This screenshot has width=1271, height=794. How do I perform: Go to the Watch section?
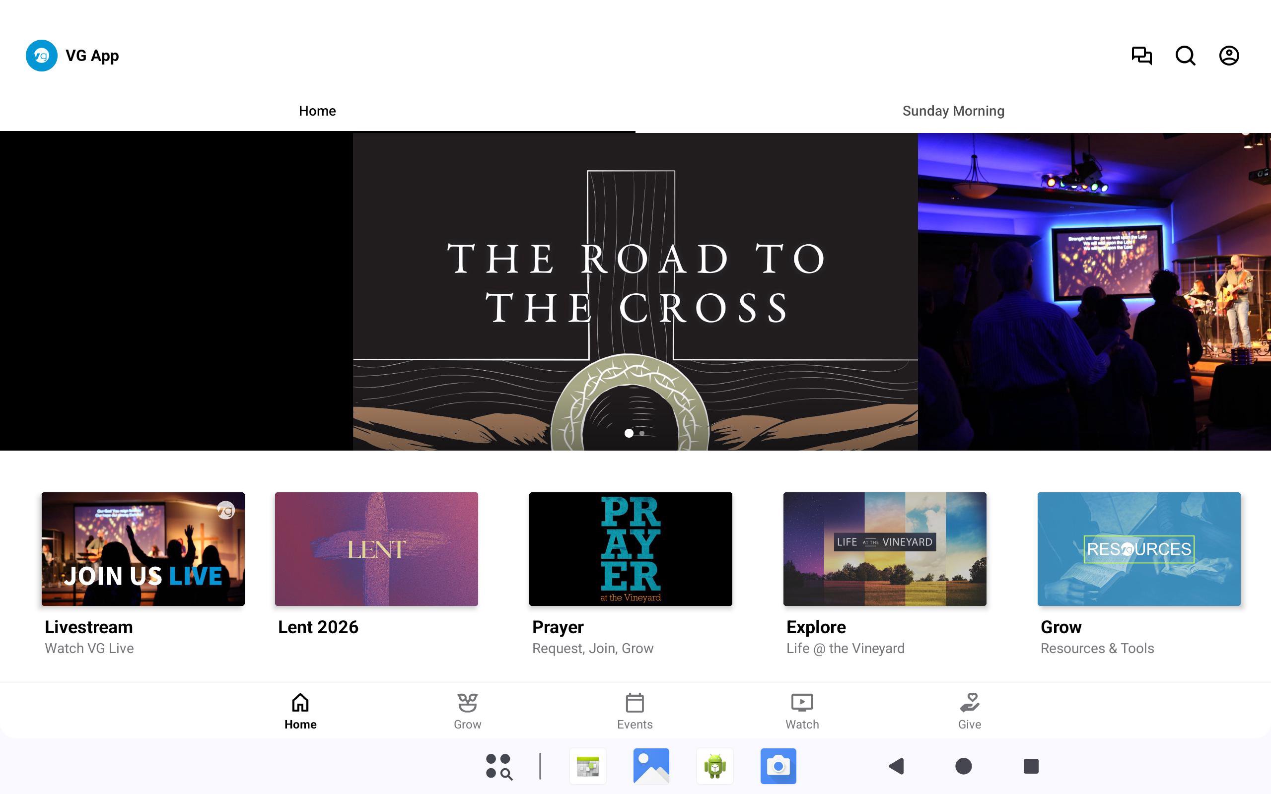(x=801, y=711)
